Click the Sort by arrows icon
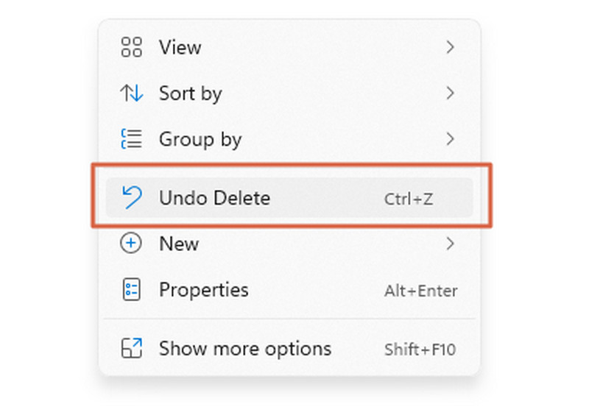589x418 pixels. [x=132, y=93]
